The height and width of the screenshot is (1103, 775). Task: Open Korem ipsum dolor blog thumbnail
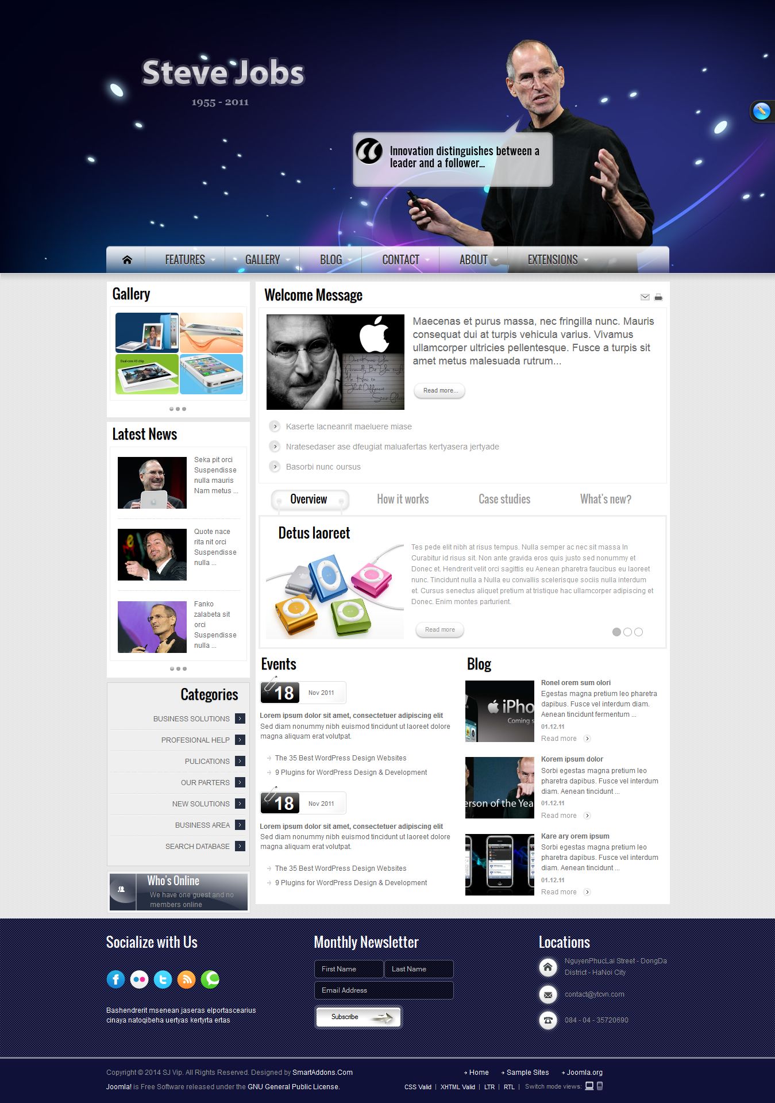[x=500, y=787]
